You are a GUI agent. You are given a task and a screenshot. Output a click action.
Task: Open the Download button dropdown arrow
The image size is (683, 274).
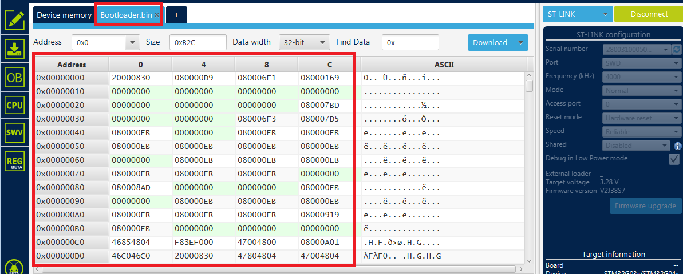(520, 43)
